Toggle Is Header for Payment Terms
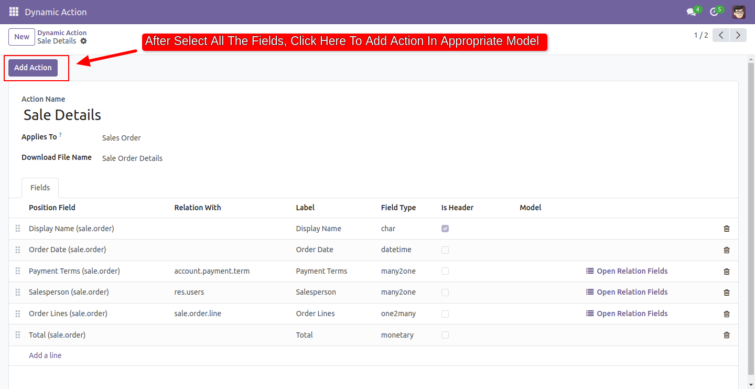The width and height of the screenshot is (755, 389). [x=445, y=271]
